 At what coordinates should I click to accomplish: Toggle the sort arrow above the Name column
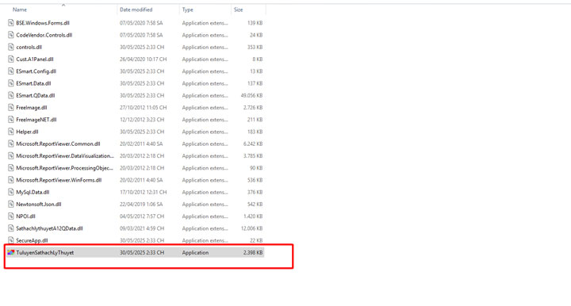(63, 5)
